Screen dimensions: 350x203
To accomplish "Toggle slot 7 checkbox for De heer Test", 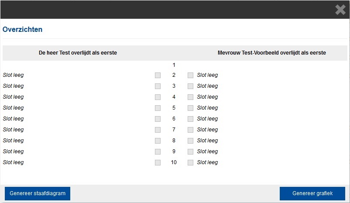I will pos(158,130).
